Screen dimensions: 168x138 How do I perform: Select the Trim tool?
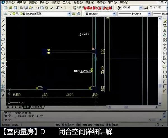[165, 63]
